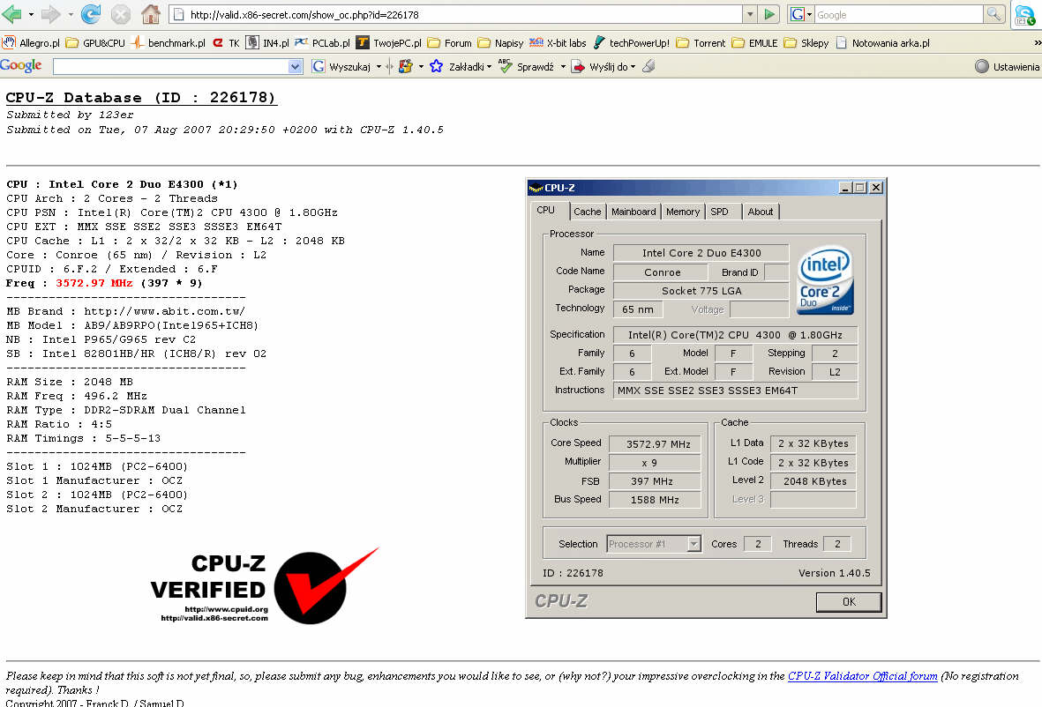The height and width of the screenshot is (707, 1042).
Task: Click the address bar URL field
Action: 456,14
